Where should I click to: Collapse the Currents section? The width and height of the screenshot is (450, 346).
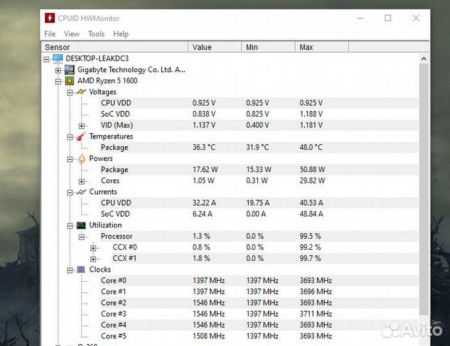[70, 192]
